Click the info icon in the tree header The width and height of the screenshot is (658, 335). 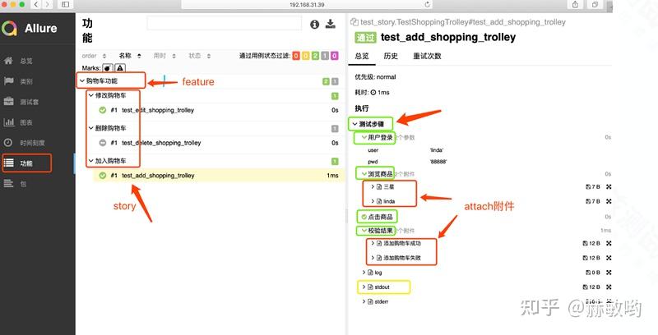click(314, 25)
